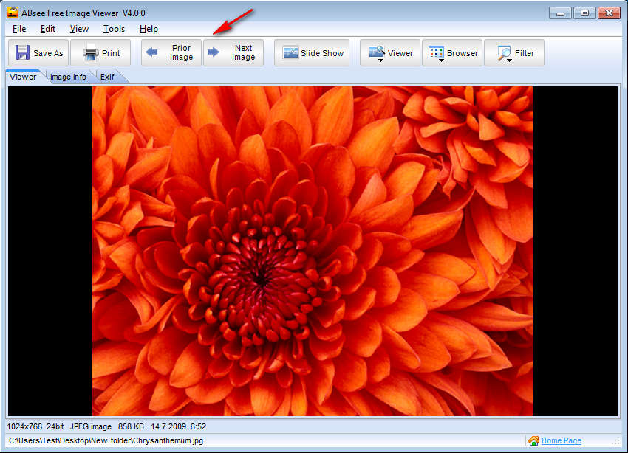Expand the Browser dropdown button
The image size is (628, 453).
(452, 53)
